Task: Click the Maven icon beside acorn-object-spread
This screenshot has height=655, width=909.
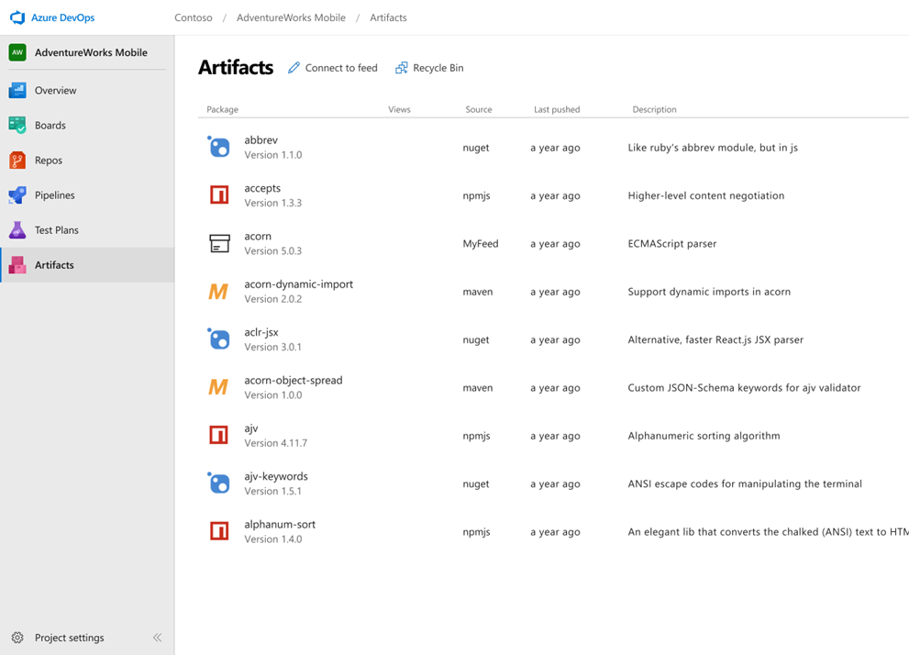Action: point(217,387)
